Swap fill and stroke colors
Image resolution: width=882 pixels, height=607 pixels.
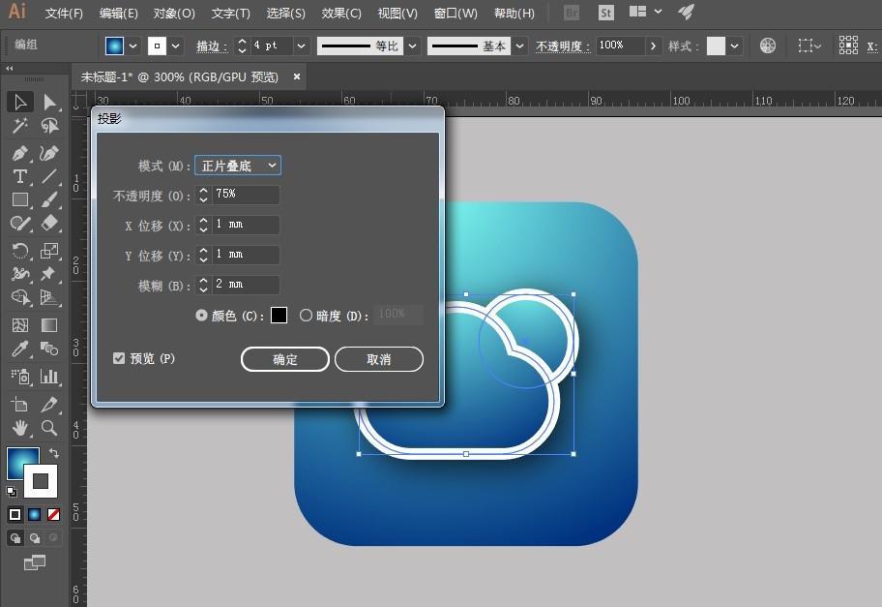pyautogui.click(x=54, y=453)
